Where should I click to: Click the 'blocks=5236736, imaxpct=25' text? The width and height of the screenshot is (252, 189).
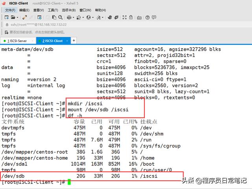tap(172, 67)
